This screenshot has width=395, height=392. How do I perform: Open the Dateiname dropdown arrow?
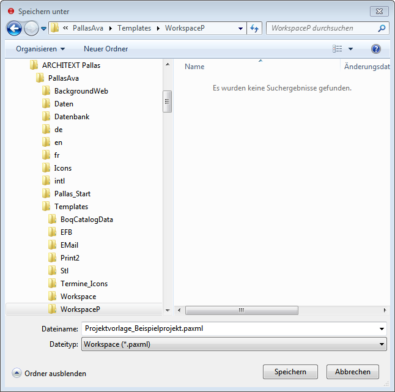(382, 329)
